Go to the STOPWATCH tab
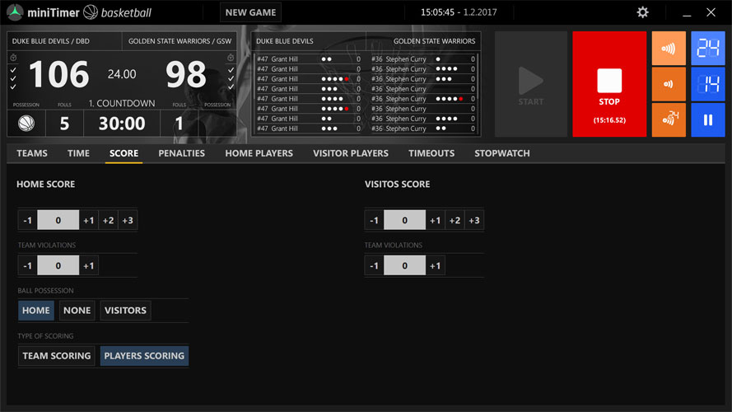 pos(502,153)
